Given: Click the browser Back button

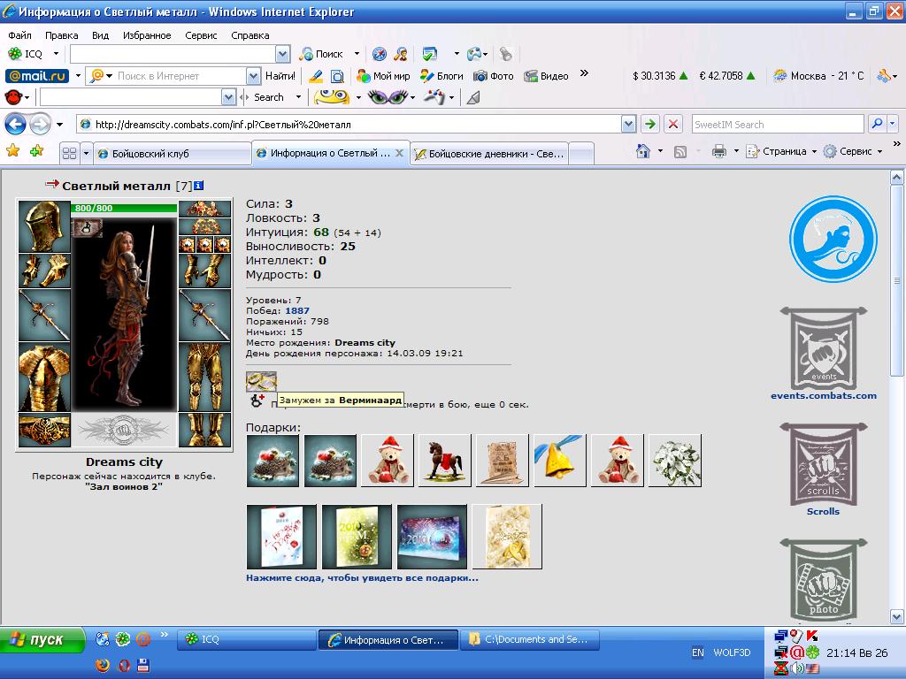Looking at the screenshot, I should (x=16, y=124).
